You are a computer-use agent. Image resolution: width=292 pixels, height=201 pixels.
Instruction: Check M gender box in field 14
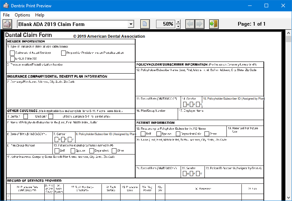coord(185,104)
